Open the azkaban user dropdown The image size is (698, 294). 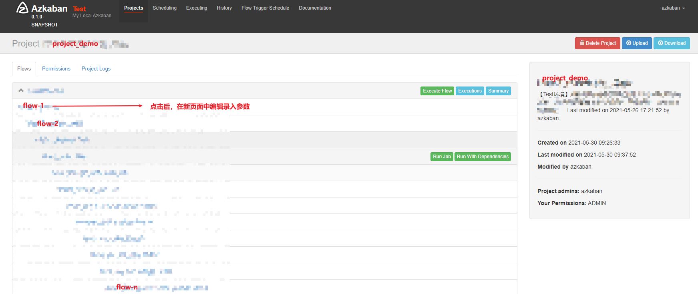tap(673, 8)
